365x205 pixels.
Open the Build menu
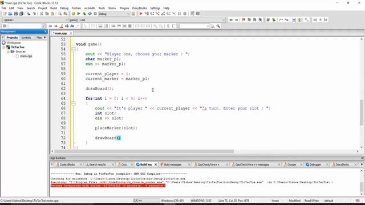(54, 8)
